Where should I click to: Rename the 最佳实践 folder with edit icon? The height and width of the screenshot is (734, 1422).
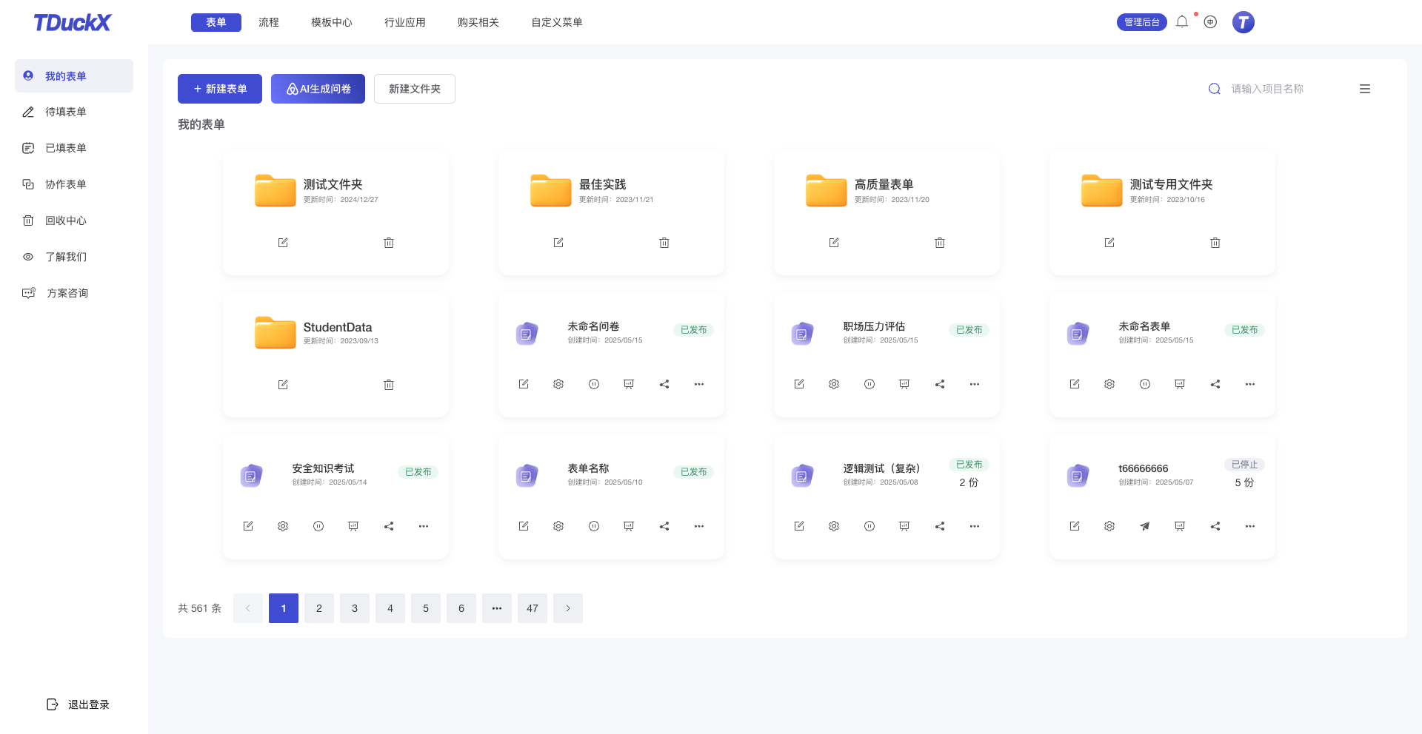click(558, 243)
